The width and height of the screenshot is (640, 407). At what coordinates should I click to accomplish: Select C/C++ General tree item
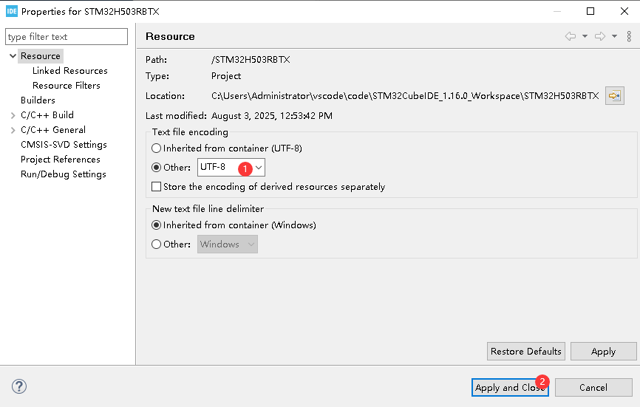pos(53,130)
